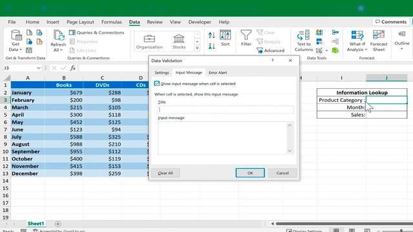Open What-If Analysis dropdown
This screenshot has width=413, height=232.
click(x=357, y=41)
